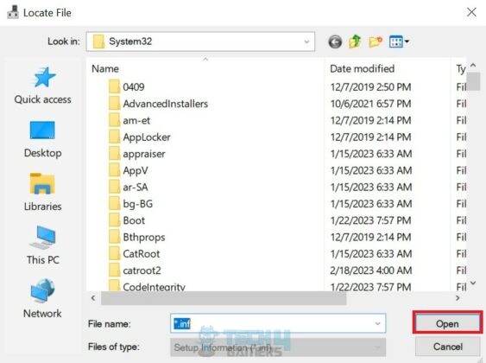
Task: Click the horizontal scrollbar left arrow
Action: coord(93,298)
